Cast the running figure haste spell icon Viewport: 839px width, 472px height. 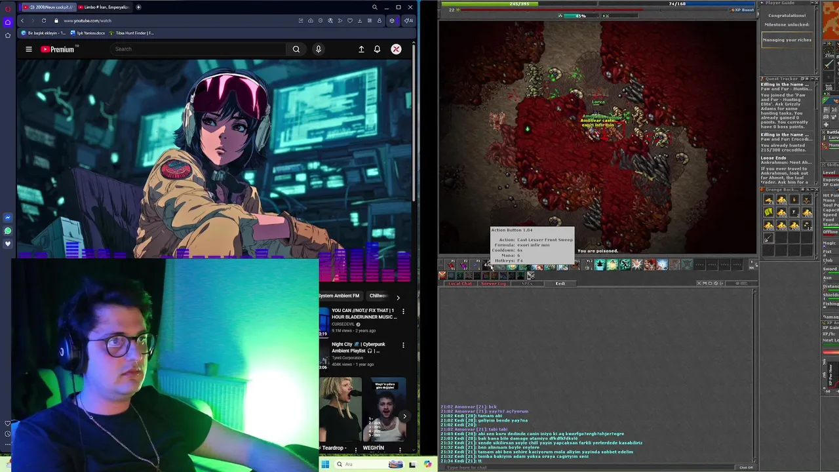pos(624,265)
